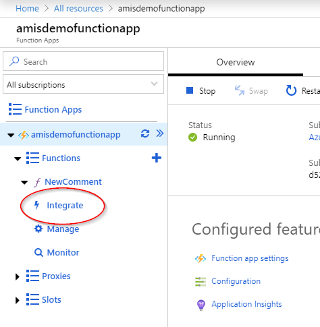Open Function app settings link

coord(250,258)
